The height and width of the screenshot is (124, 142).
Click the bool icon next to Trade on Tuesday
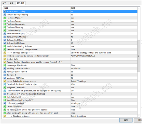[5, 21]
